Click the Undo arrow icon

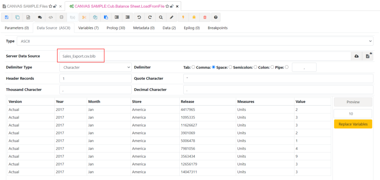139,17
